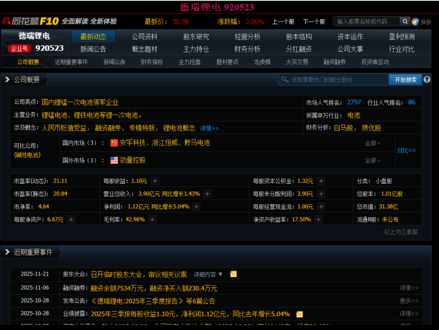Viewport: 439px width, 330px height.
Task: Open the 电池 industry link
Action: point(353,115)
